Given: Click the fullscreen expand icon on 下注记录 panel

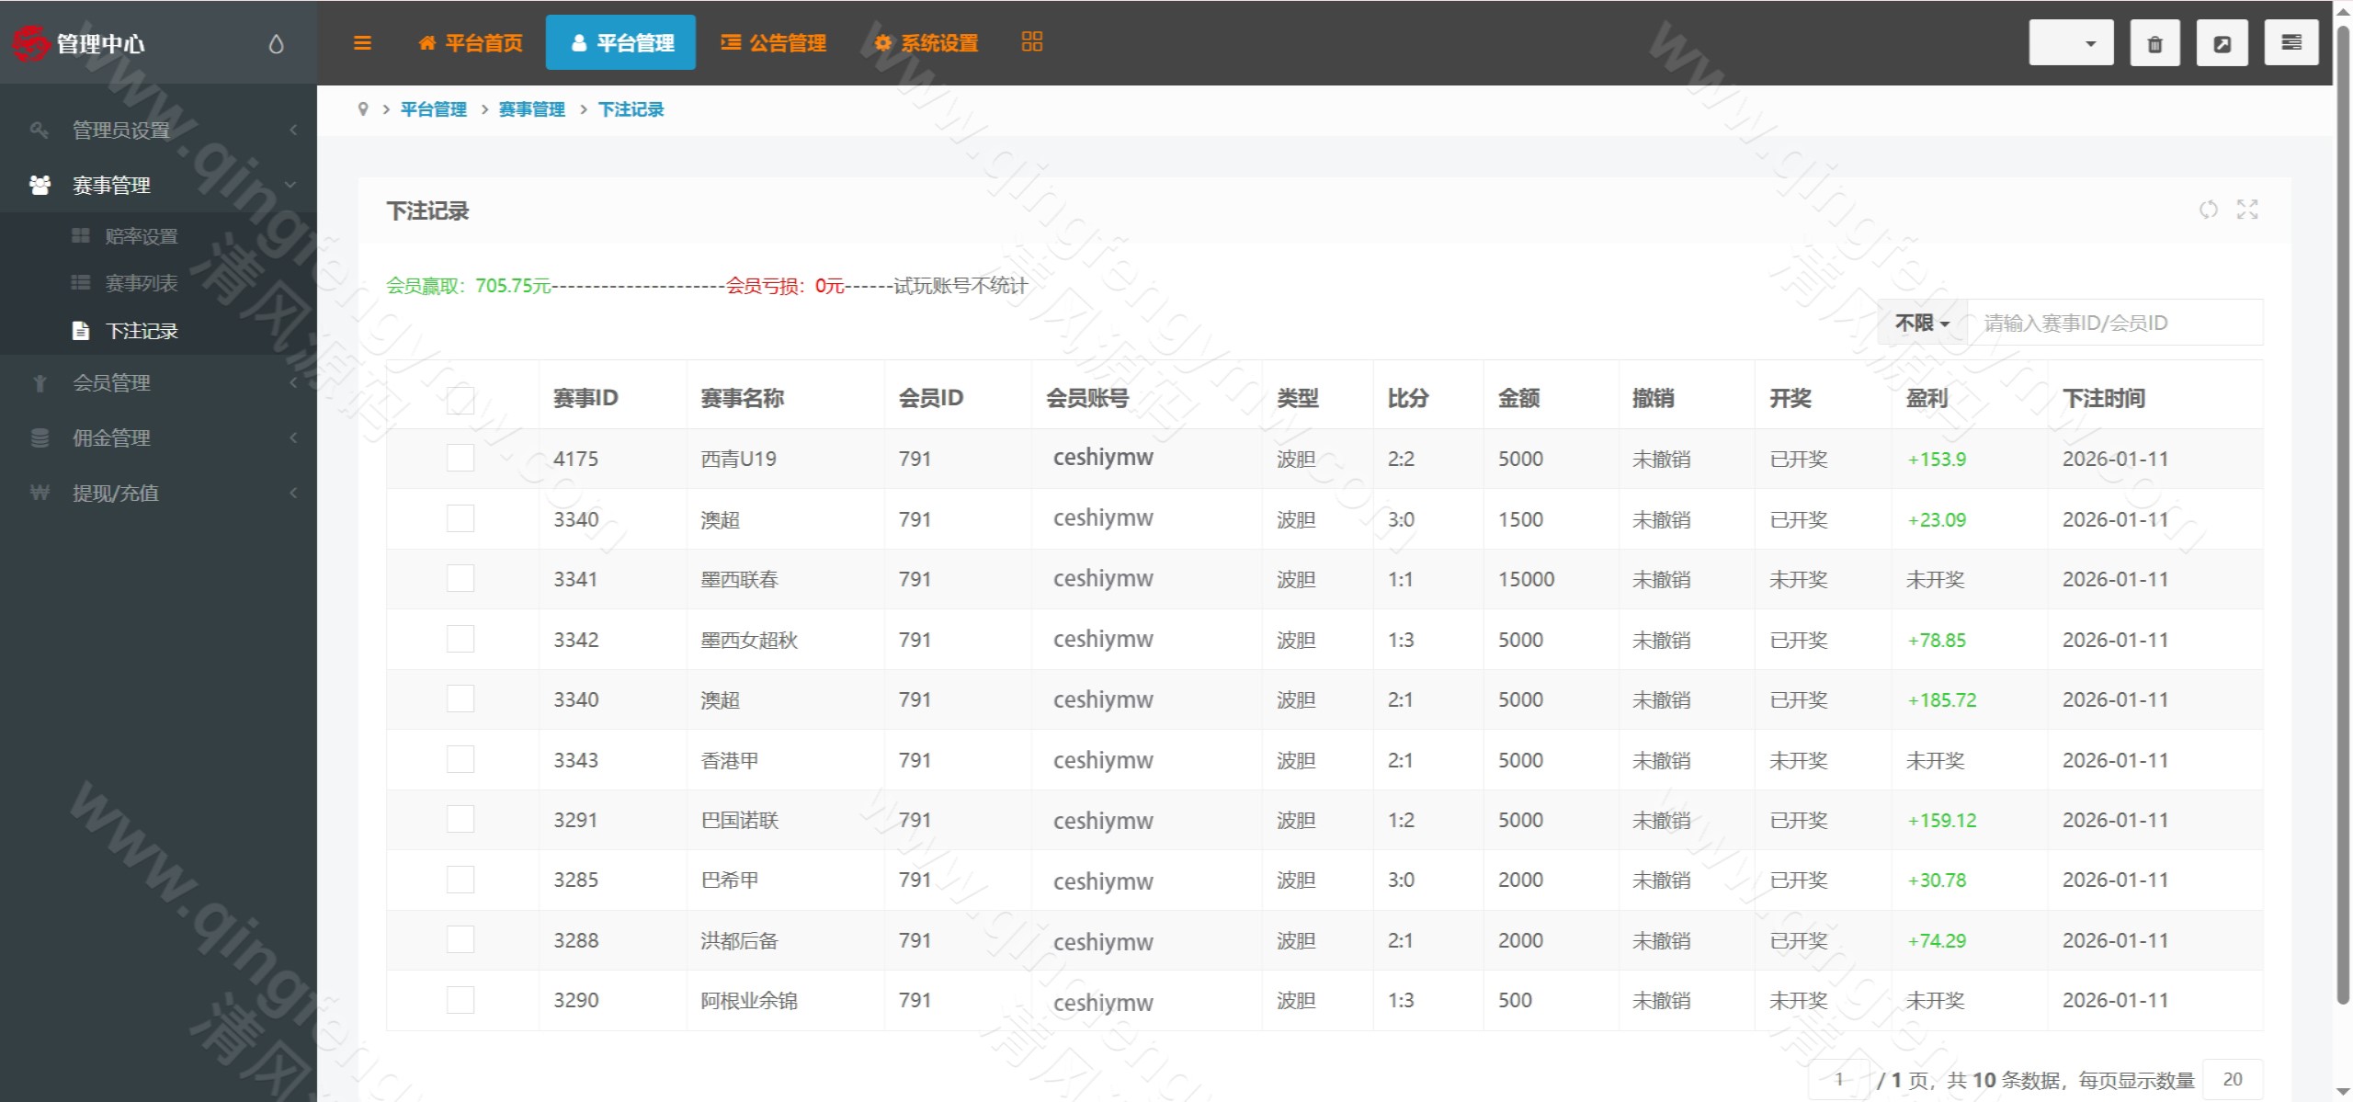Looking at the screenshot, I should (x=2247, y=210).
